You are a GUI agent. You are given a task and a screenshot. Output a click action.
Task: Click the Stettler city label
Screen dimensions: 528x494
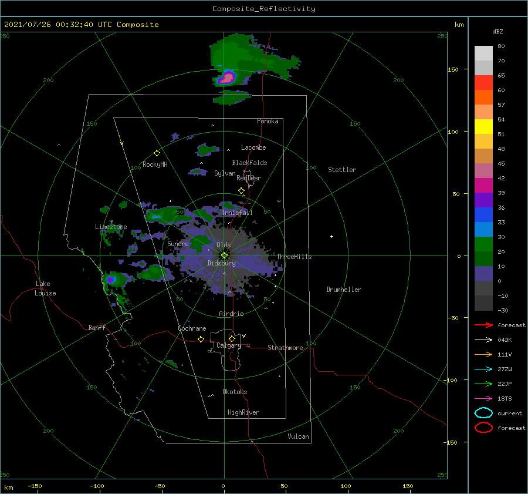[342, 170]
